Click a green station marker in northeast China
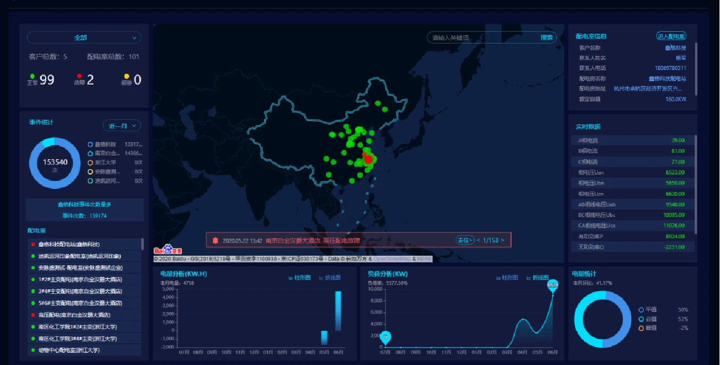720x365 pixels. point(378,102)
